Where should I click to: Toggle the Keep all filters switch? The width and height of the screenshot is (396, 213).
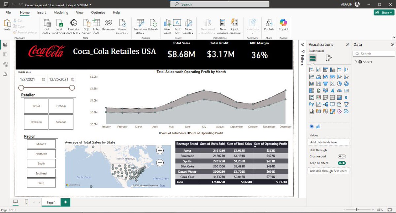342,163
